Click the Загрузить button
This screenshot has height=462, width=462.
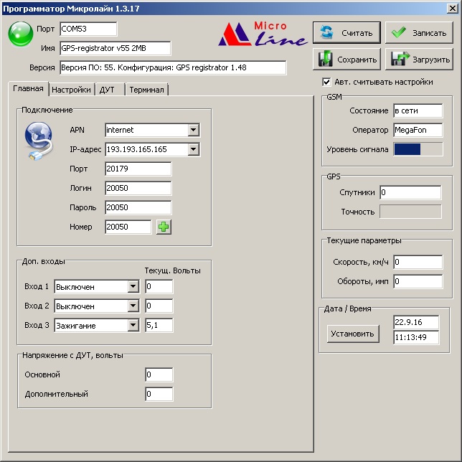coord(419,59)
